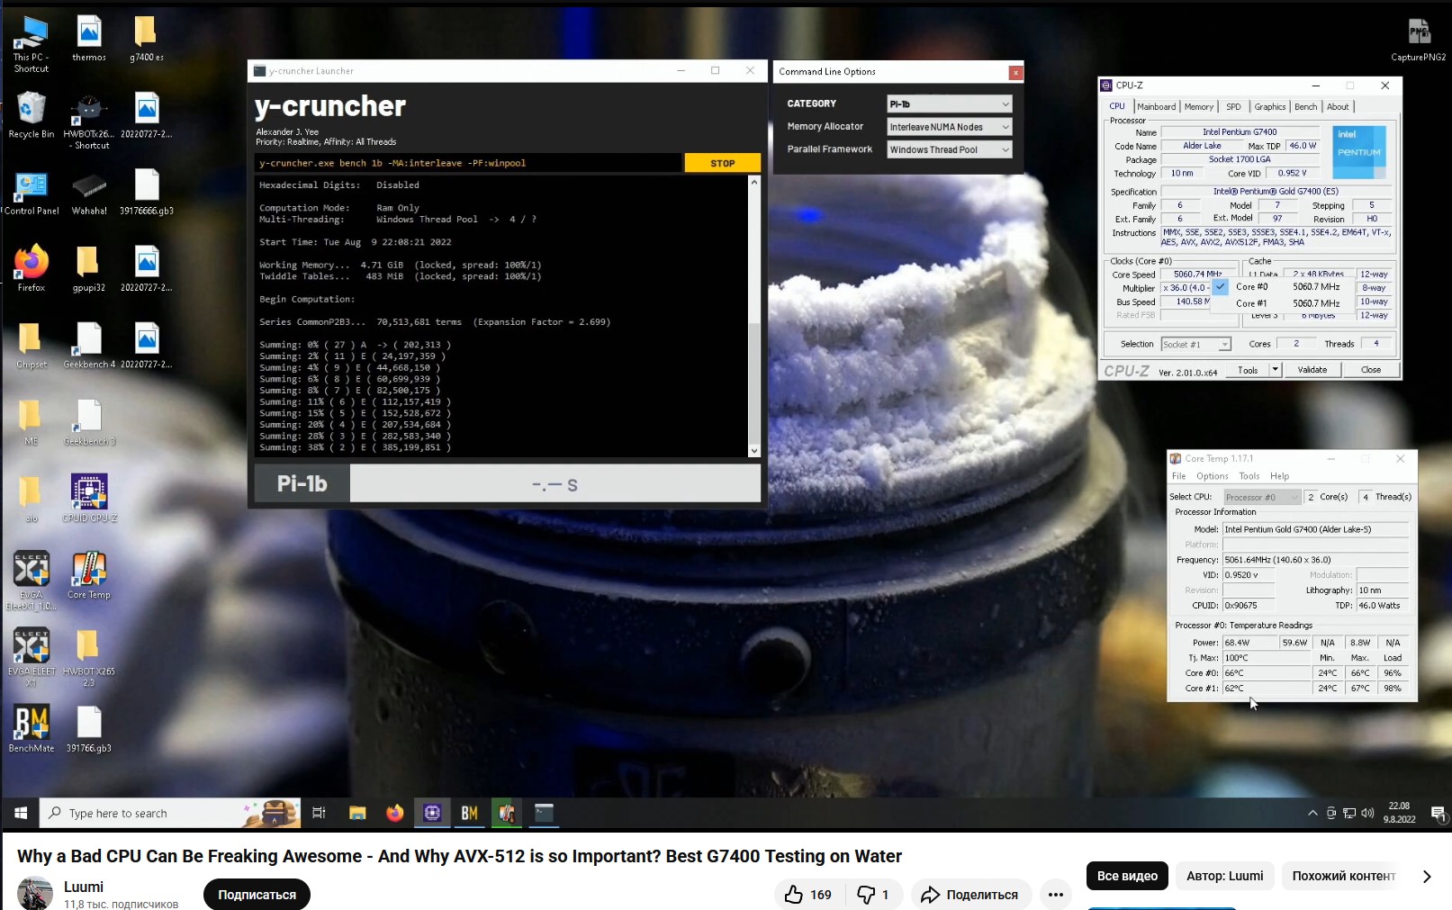This screenshot has width=1452, height=910.
Task: Open the aio folder on desktop
Action: (32, 499)
